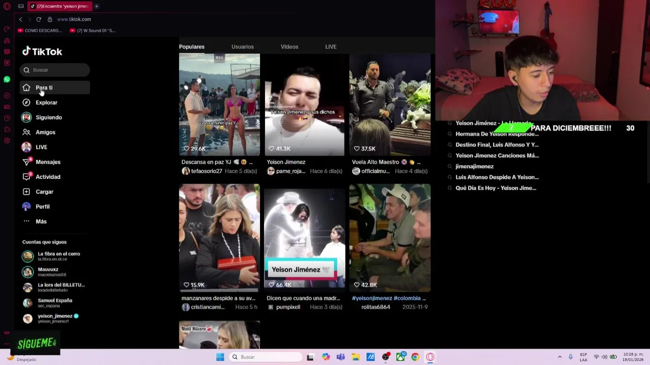The image size is (650, 365).
Task: Open the rolitas6864 author profile
Action: (x=375, y=307)
